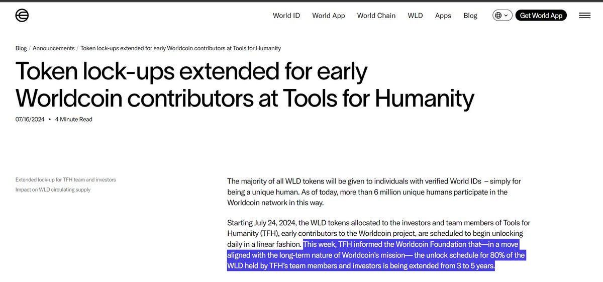Open Blog nav item
This screenshot has height=282, width=603.
470,16
